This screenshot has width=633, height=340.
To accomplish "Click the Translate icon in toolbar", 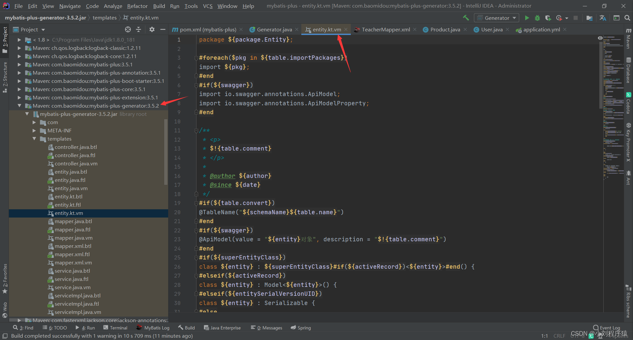I will tap(603, 18).
